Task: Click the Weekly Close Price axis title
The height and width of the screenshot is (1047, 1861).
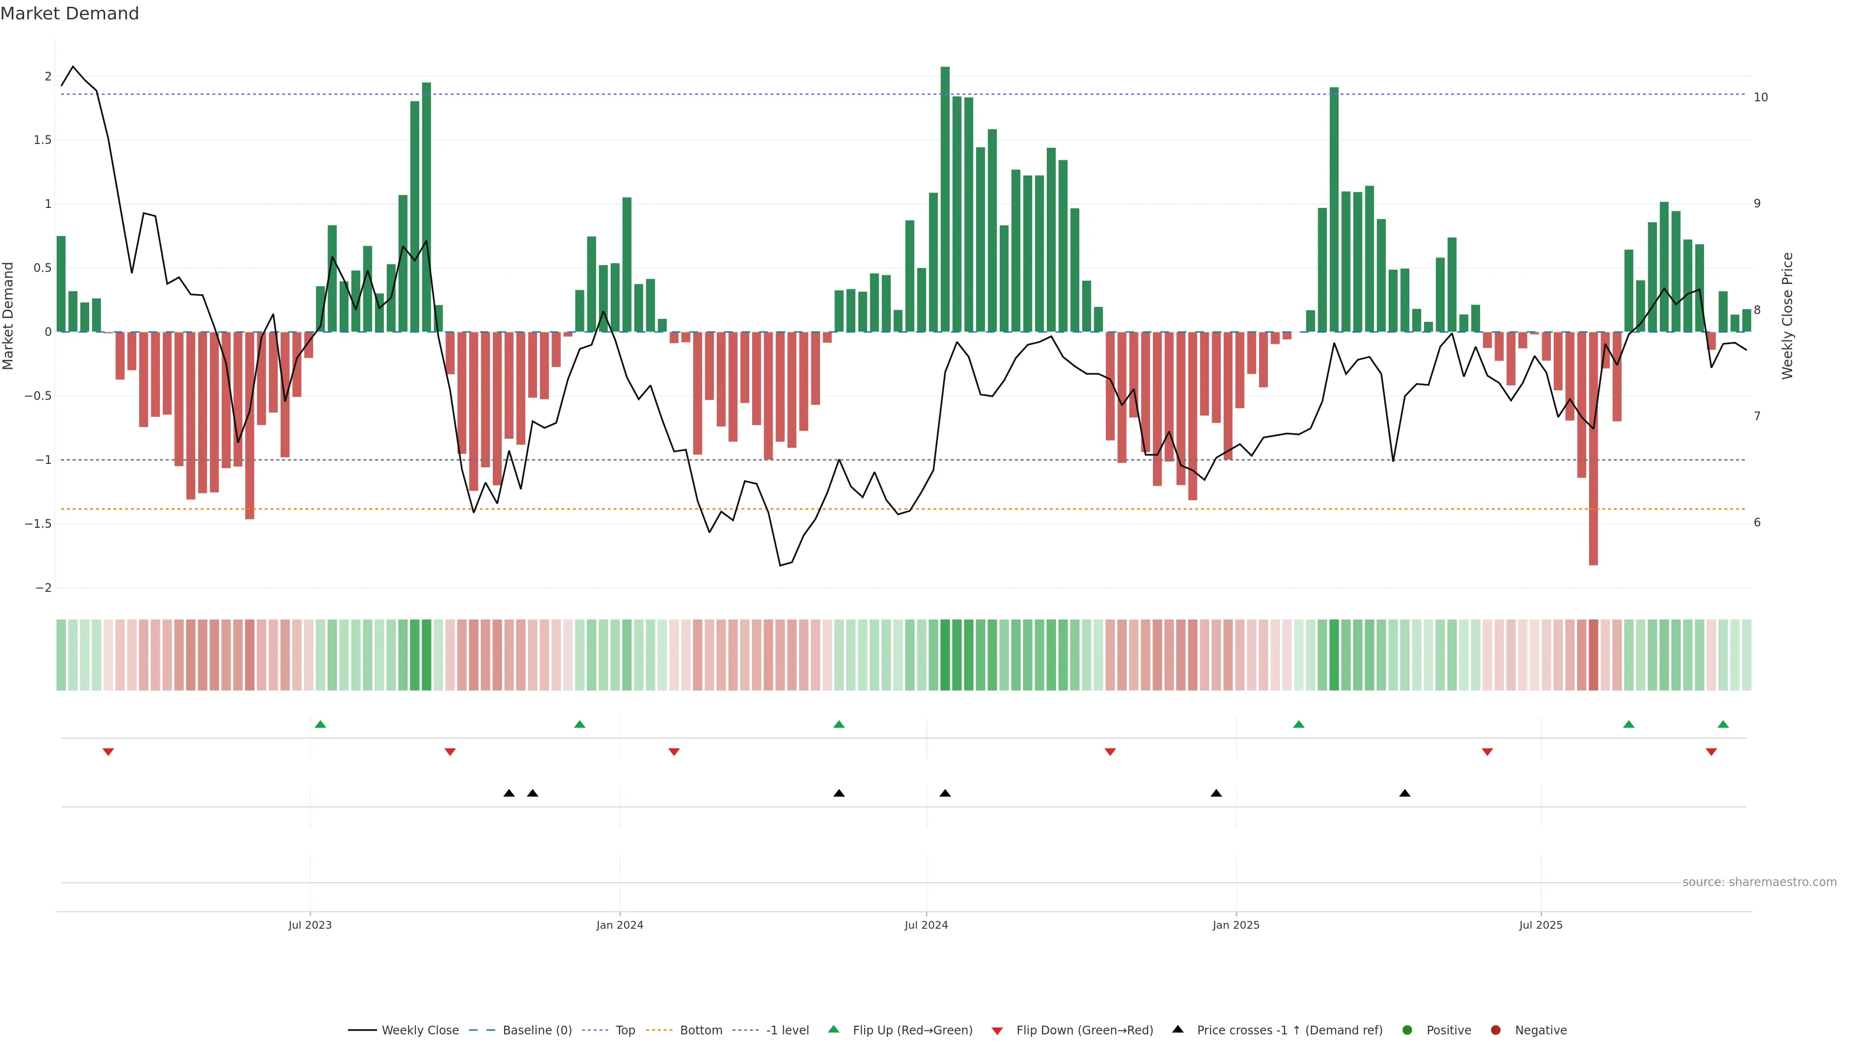Action: point(1787,316)
